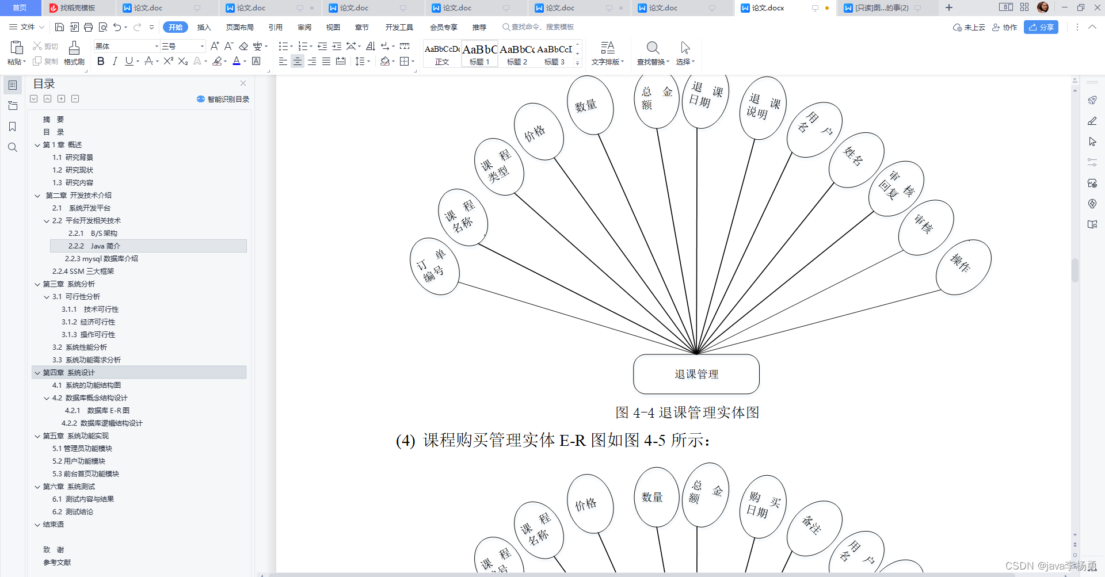The width and height of the screenshot is (1105, 577).
Task: Collapse 第 1 章 概述 in outline
Action: tap(37, 145)
